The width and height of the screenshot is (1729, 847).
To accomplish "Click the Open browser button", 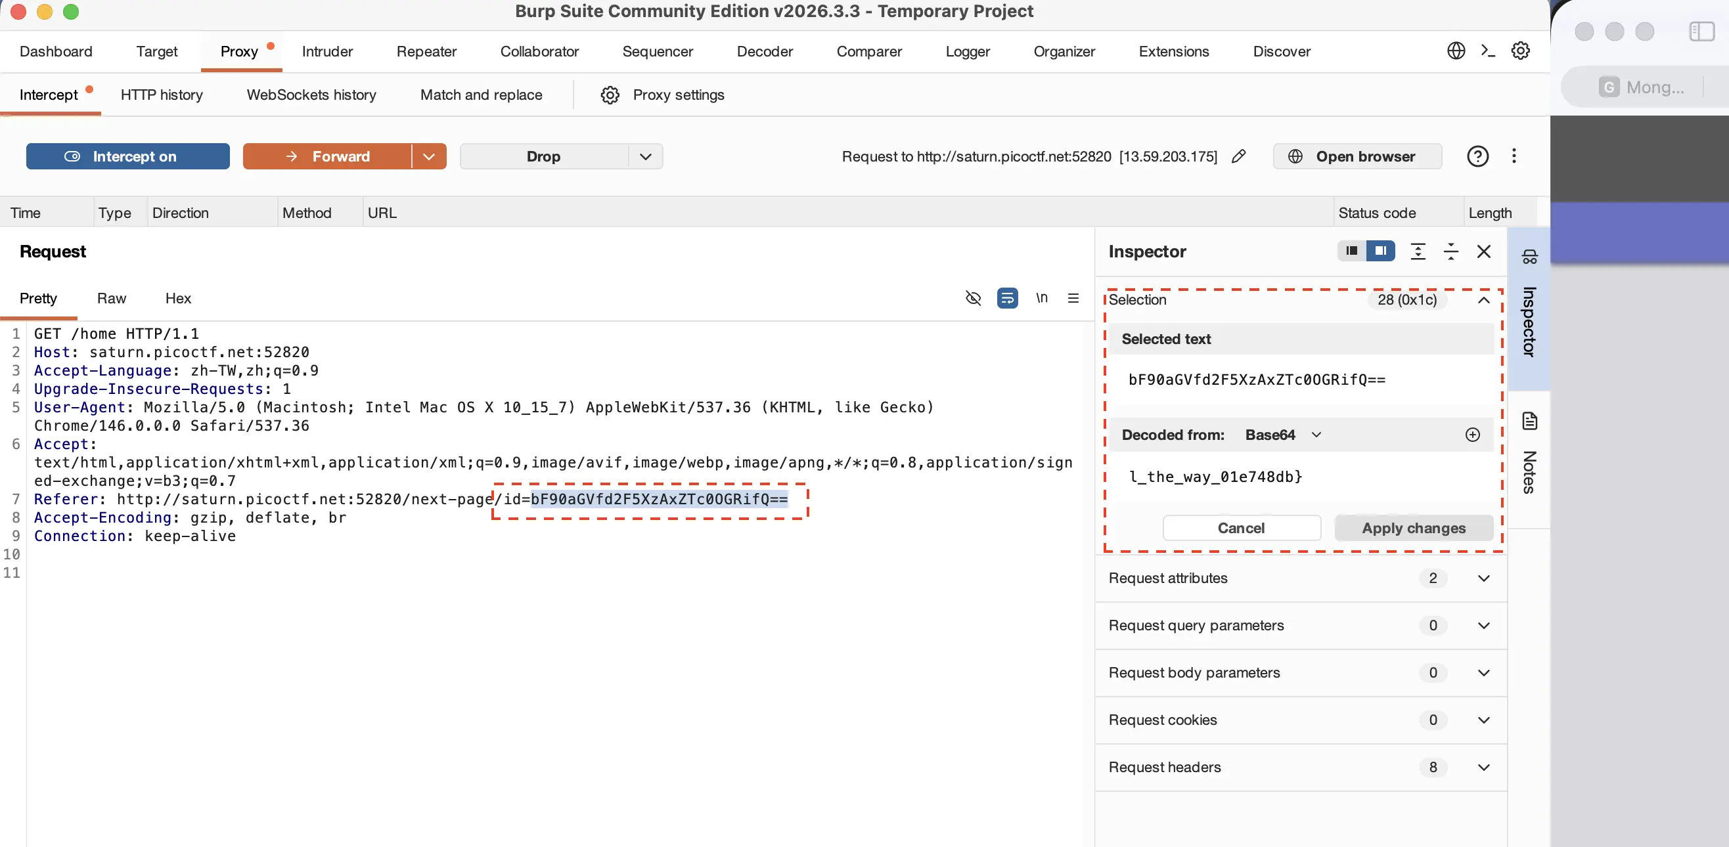I will pyautogui.click(x=1357, y=156).
